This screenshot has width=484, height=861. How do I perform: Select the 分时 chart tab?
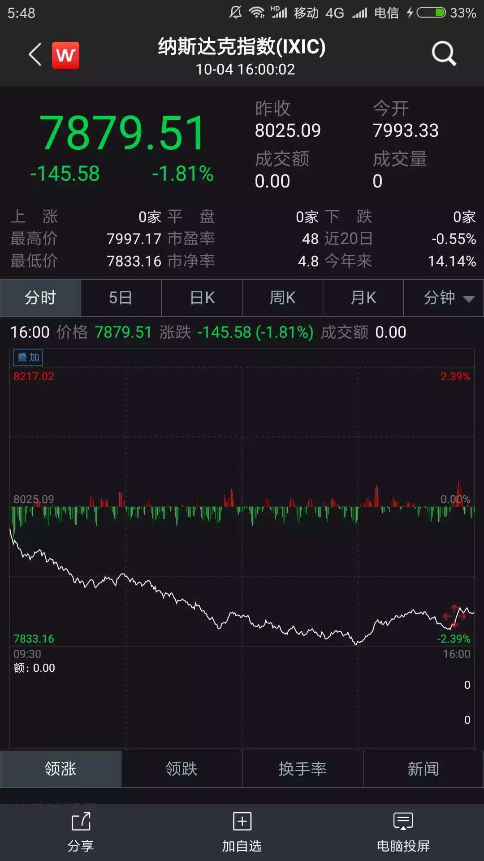tap(40, 298)
